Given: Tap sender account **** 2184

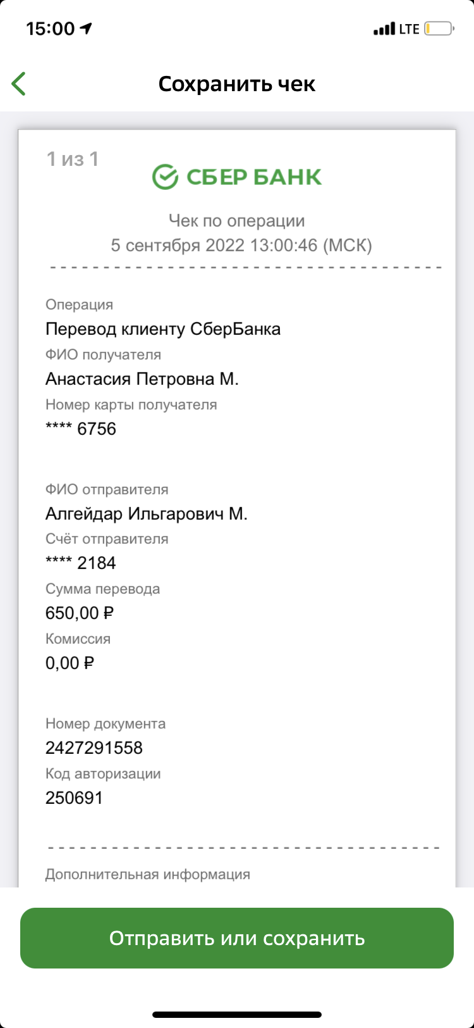Looking at the screenshot, I should pyautogui.click(x=81, y=563).
